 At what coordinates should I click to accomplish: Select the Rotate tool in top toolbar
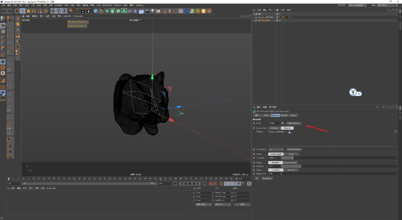(x=34, y=11)
